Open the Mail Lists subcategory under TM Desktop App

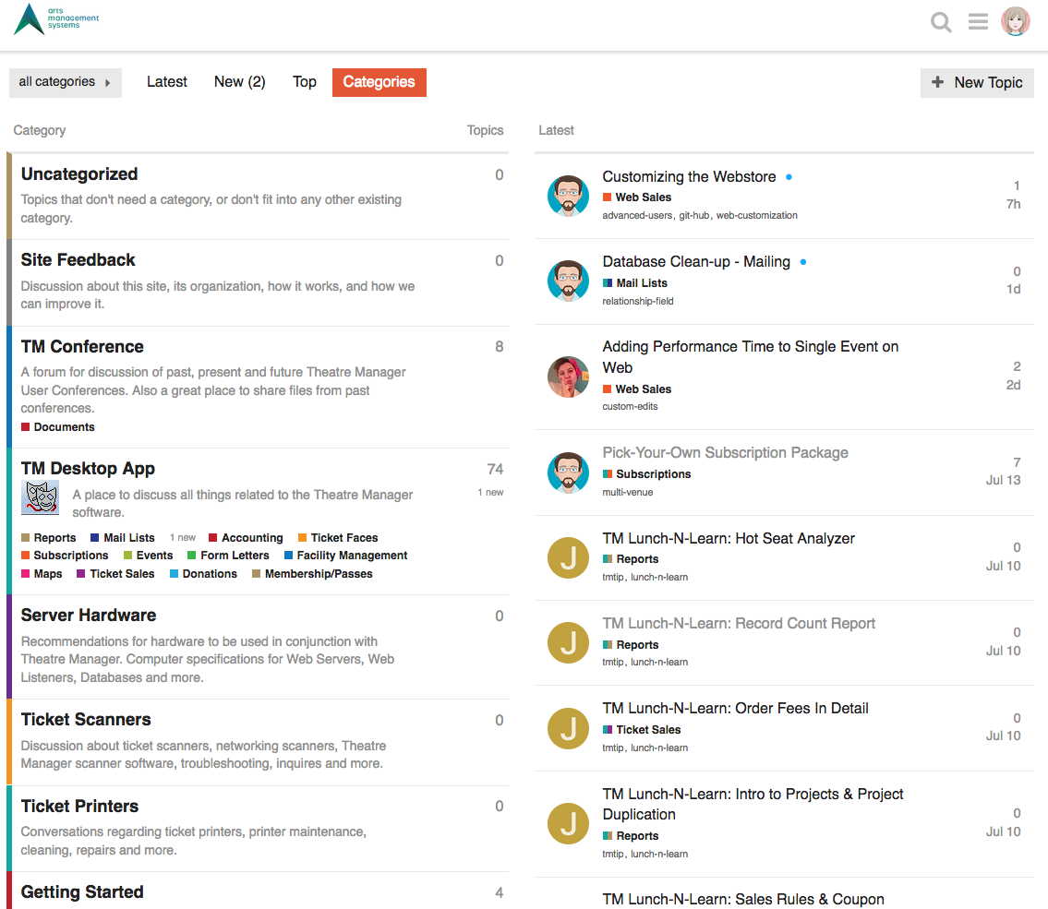(x=123, y=538)
